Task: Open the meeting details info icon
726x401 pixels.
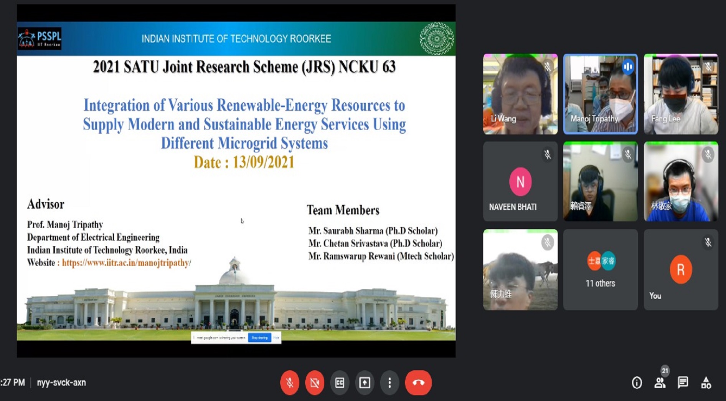Action: (x=637, y=383)
